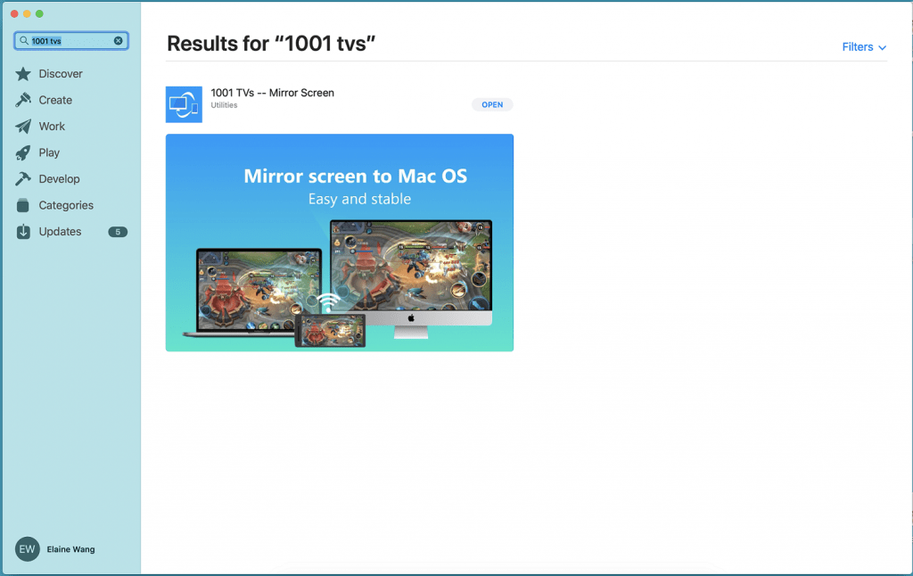
Task: Click the search magnifier icon
Action: (24, 41)
